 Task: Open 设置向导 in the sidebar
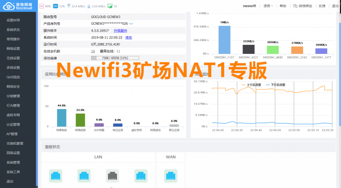(13, 20)
